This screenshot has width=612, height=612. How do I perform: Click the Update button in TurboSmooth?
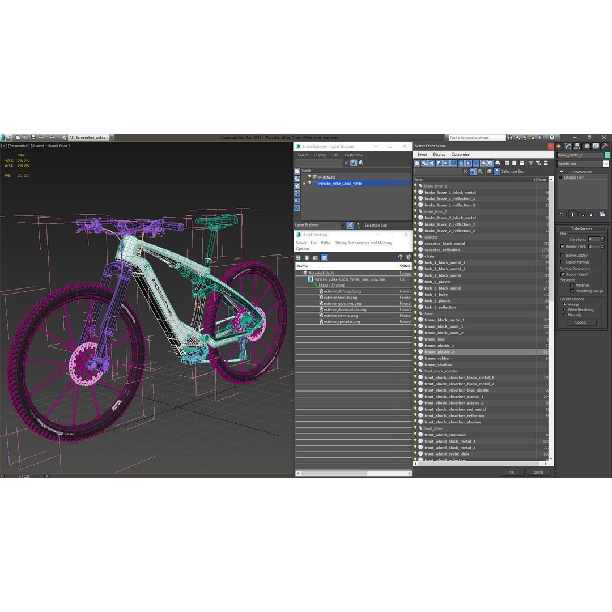coord(581,322)
